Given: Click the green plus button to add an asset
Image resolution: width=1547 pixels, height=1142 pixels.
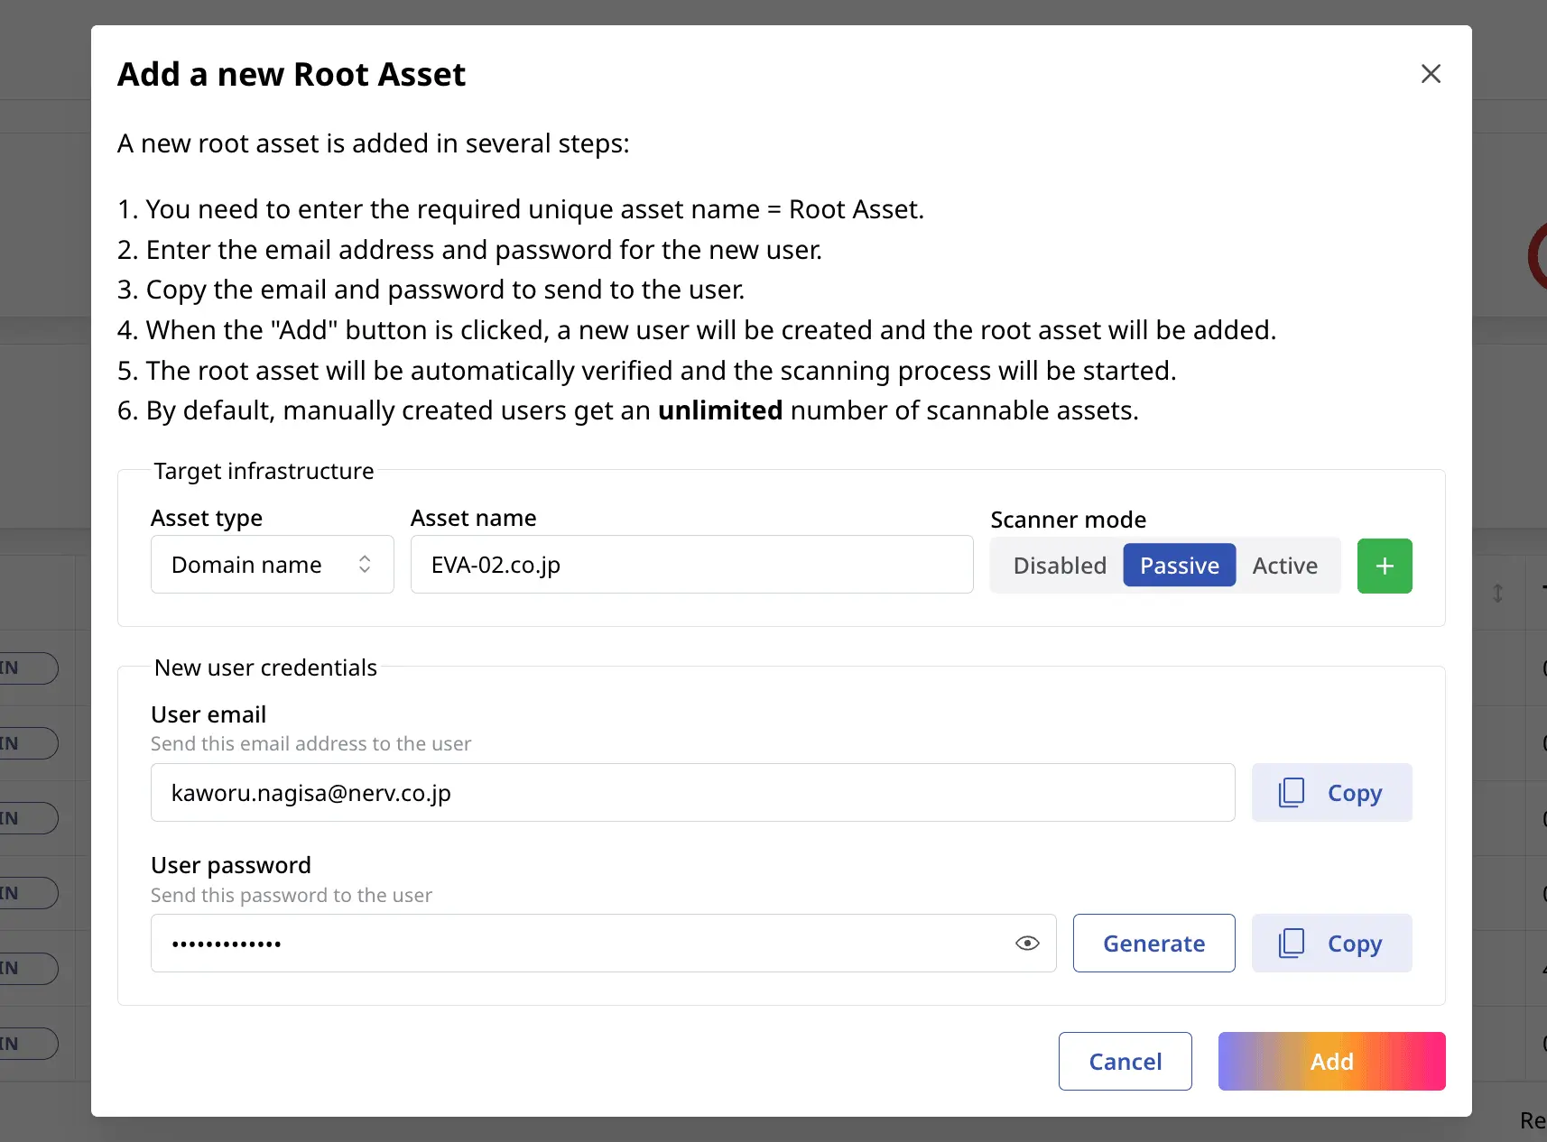Looking at the screenshot, I should pos(1385,566).
